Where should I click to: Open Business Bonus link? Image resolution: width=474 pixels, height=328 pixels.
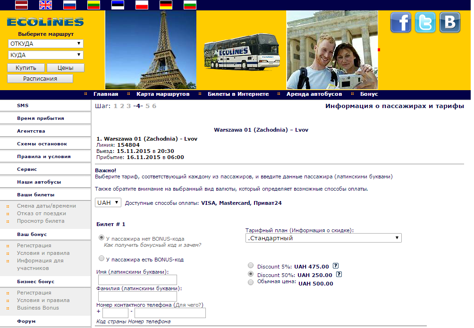click(x=38, y=308)
